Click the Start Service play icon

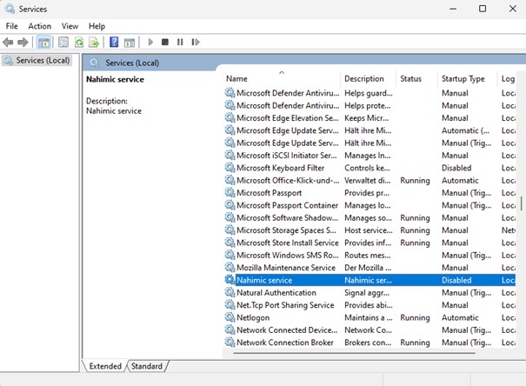coord(150,42)
